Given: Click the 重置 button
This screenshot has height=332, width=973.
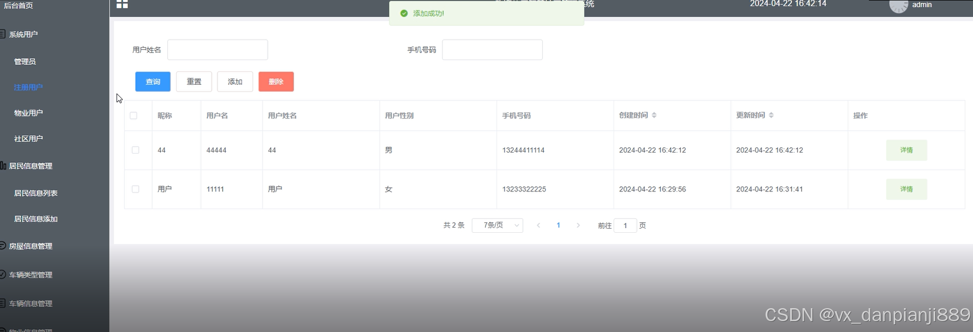Looking at the screenshot, I should tap(194, 82).
